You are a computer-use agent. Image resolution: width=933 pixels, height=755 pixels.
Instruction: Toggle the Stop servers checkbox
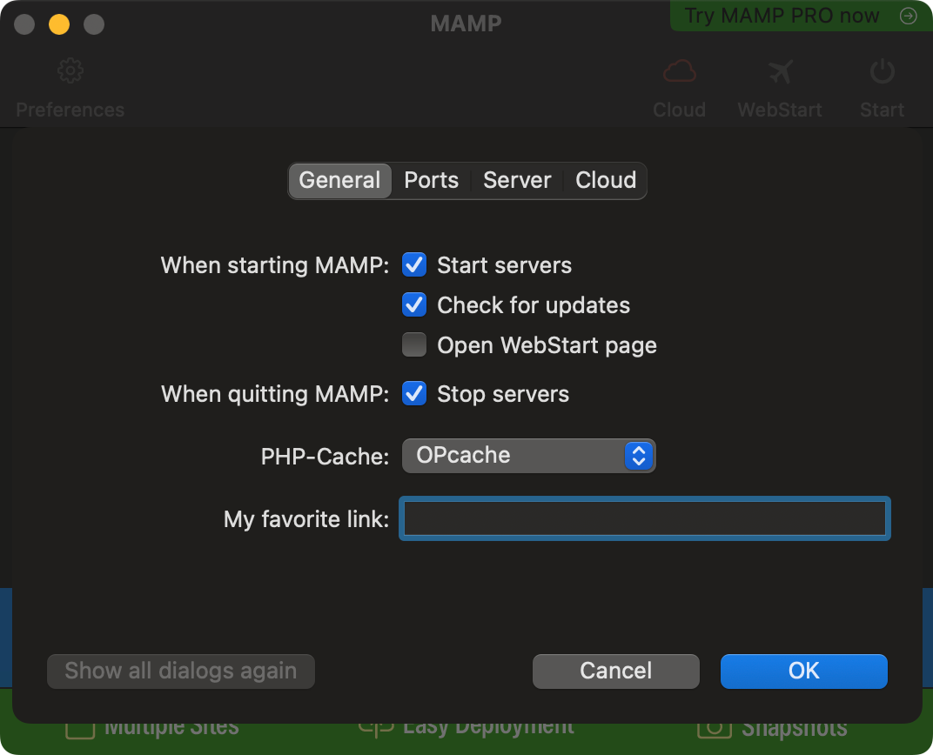click(x=414, y=393)
